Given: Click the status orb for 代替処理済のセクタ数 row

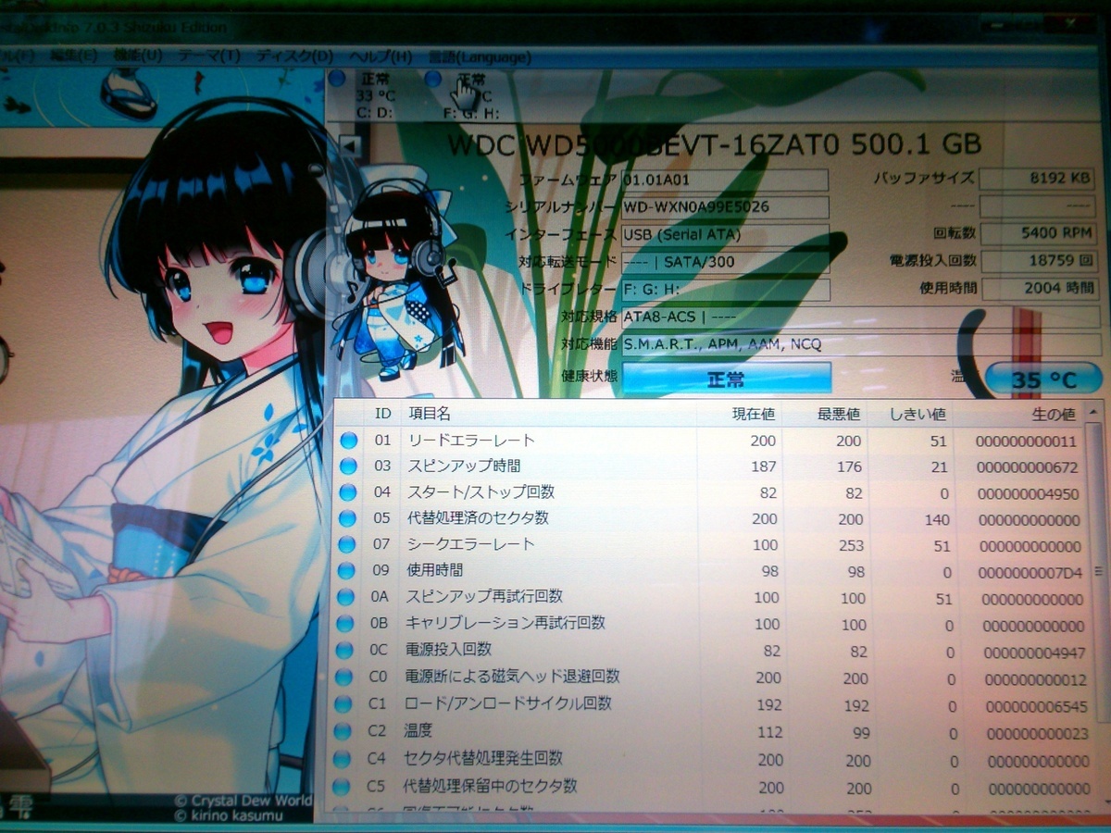Looking at the screenshot, I should 348,519.
